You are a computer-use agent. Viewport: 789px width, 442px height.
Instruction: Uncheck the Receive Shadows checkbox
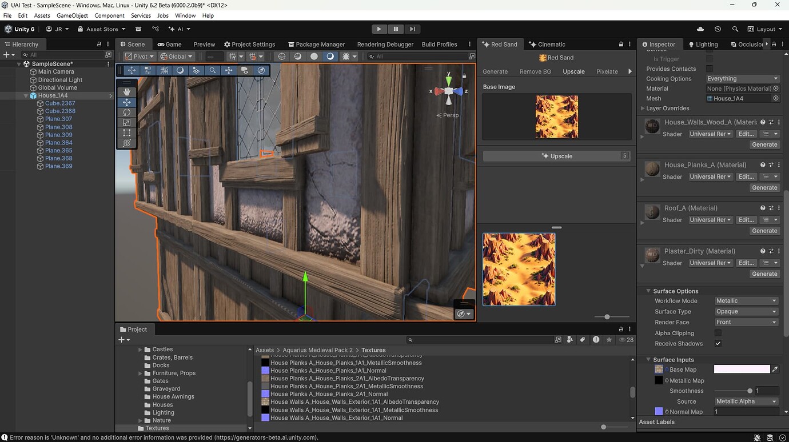click(x=719, y=343)
